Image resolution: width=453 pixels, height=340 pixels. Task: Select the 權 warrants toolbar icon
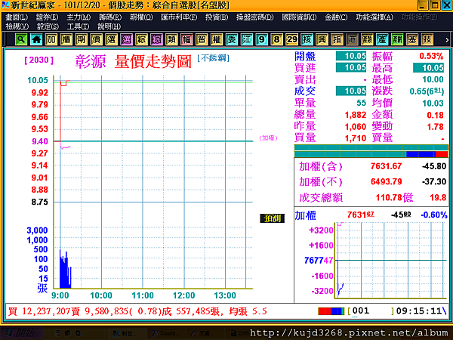(x=217, y=39)
